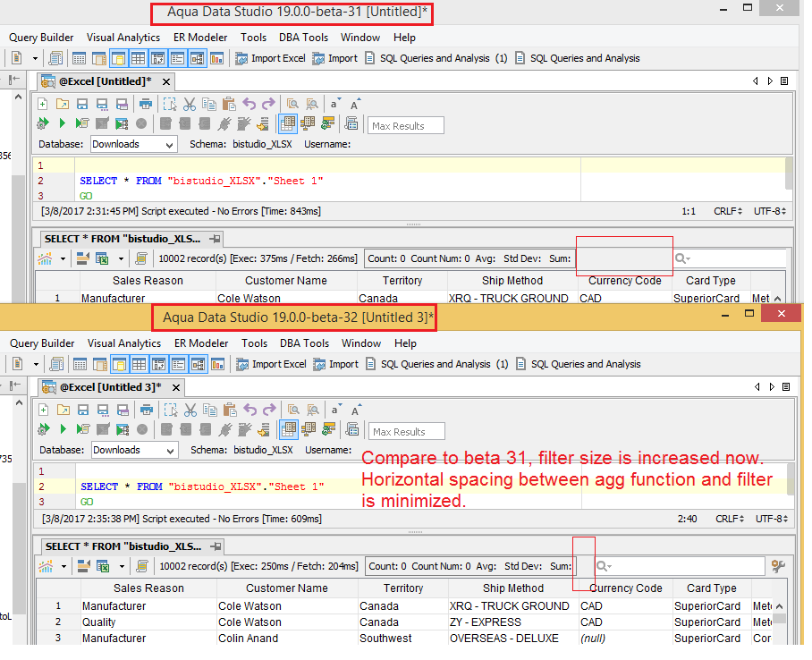Click SQL Queries and Analysis (1) in beta-32
812x660 pixels.
pos(437,364)
